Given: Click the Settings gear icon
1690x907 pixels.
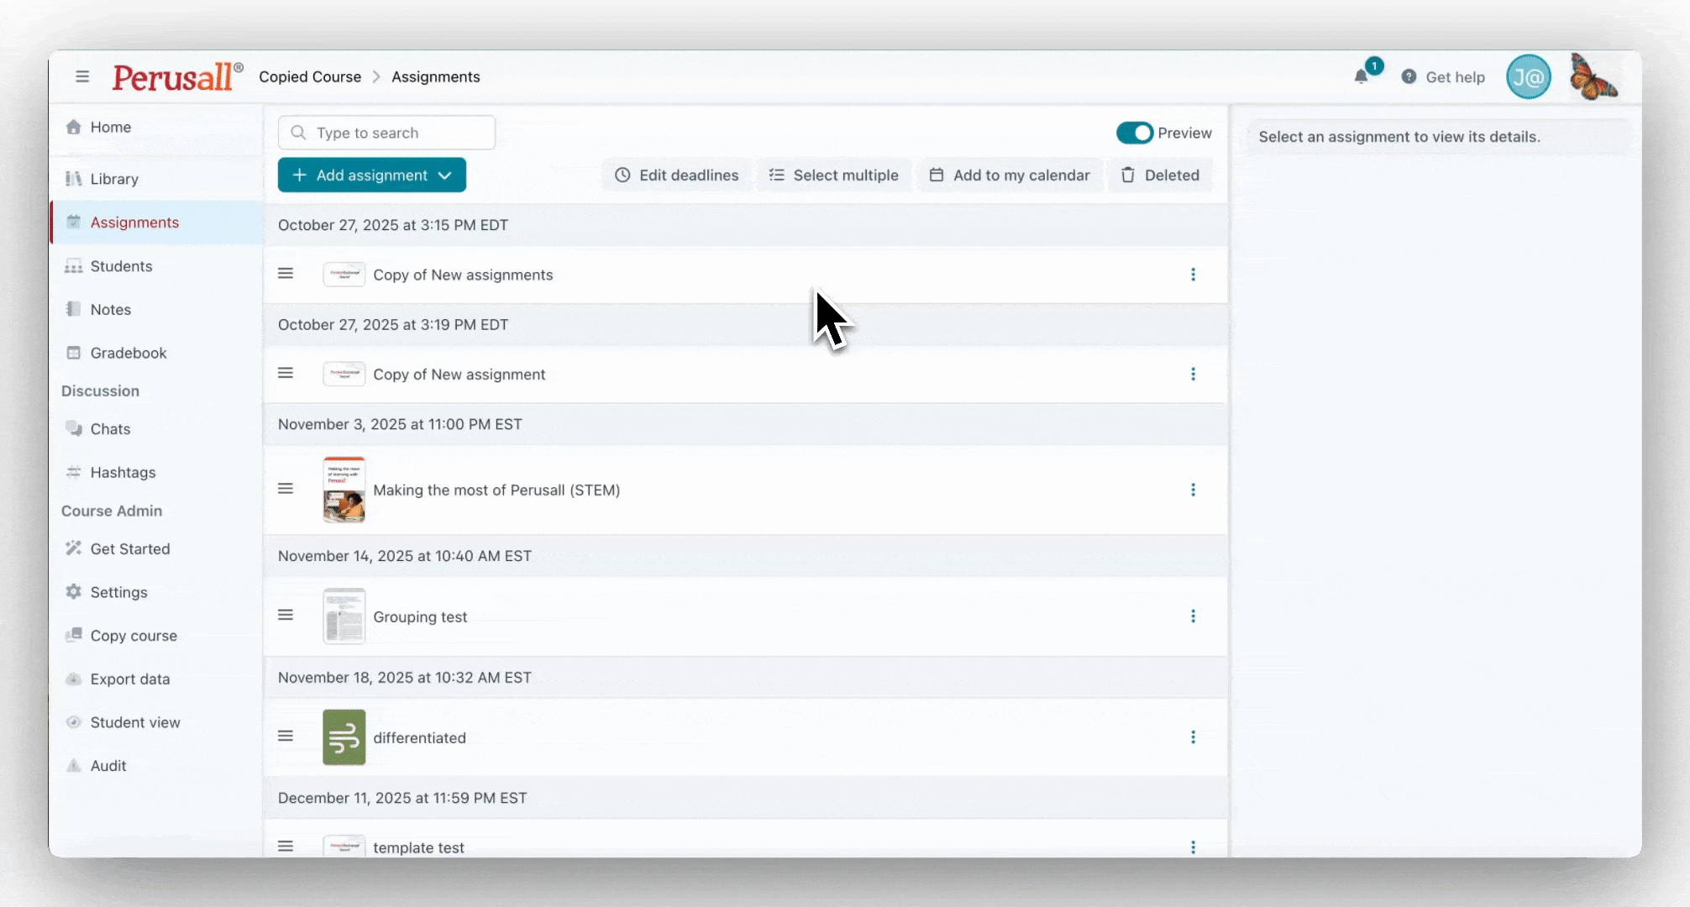Looking at the screenshot, I should pos(74,592).
